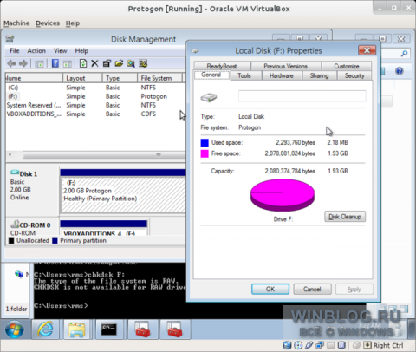Click the Forward arrow in Disk Management toolbar
The image size is (416, 352).
pos(23,63)
